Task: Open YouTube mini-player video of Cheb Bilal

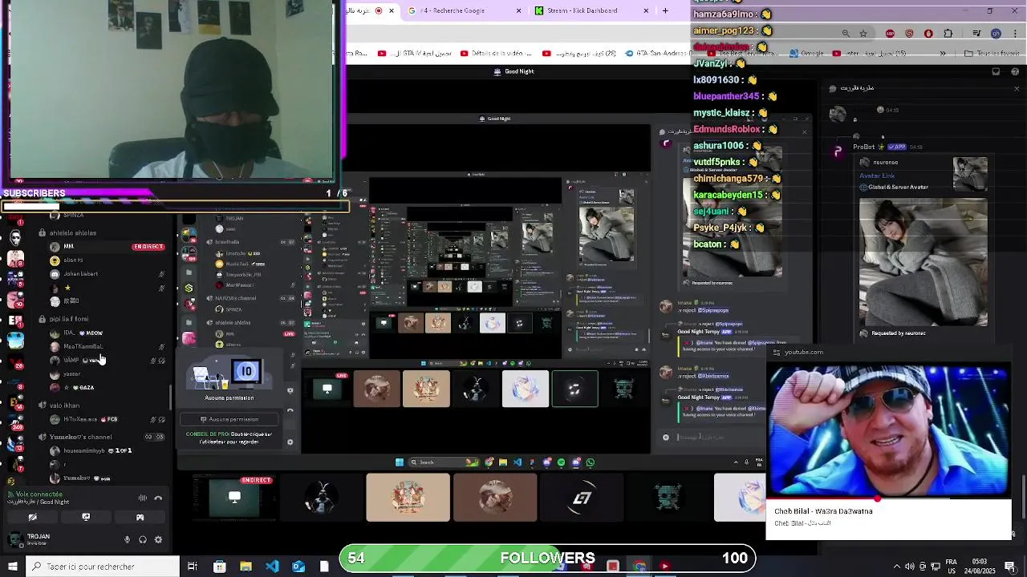Action: [x=888, y=431]
